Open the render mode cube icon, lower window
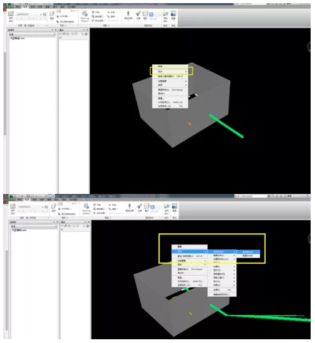This screenshot has width=315, height=343. coord(147,206)
